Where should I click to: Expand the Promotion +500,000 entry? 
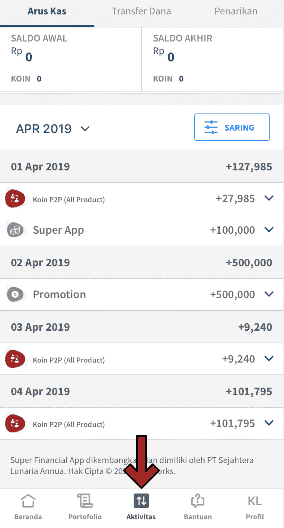[269, 294]
